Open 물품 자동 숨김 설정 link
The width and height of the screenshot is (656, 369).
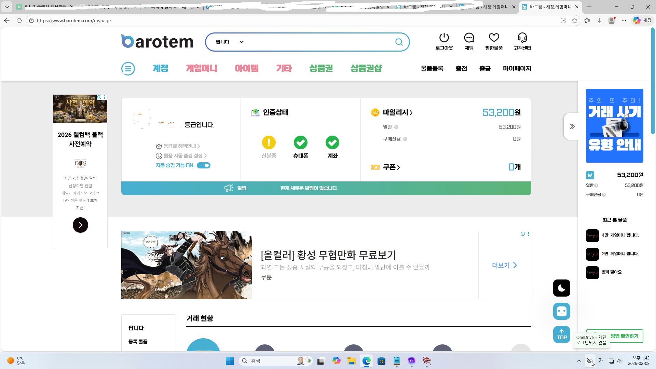(181, 156)
